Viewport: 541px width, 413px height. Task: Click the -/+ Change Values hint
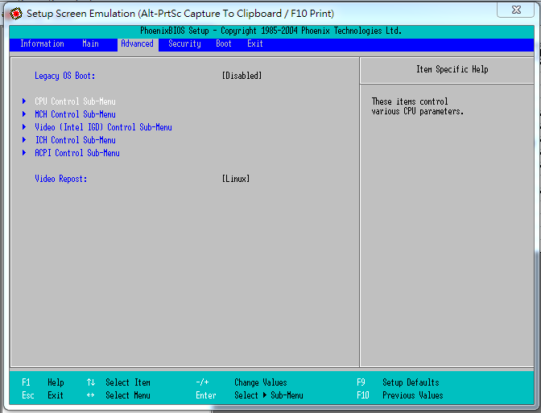point(242,382)
